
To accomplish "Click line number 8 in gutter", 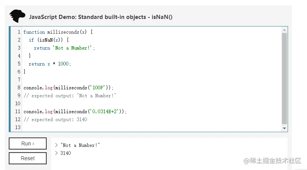I will pos(19,88).
